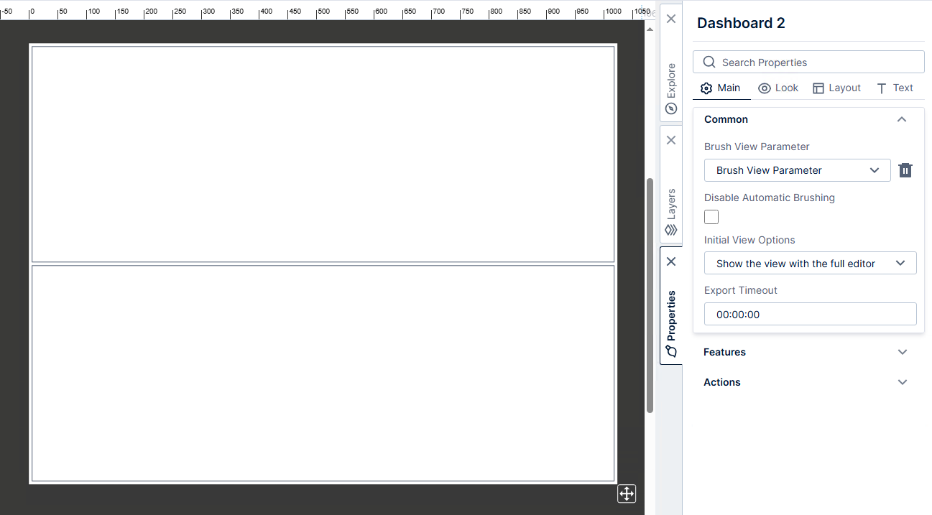Open the Initial View Options dropdown

coord(811,263)
